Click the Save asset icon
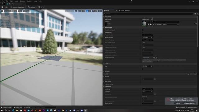The width and height of the screenshot is (199, 112). point(2,7)
